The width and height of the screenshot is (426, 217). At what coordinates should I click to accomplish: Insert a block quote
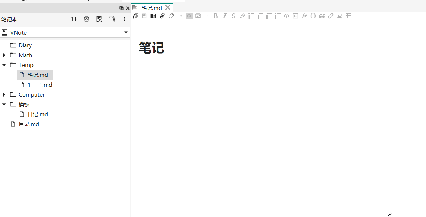point(322,16)
